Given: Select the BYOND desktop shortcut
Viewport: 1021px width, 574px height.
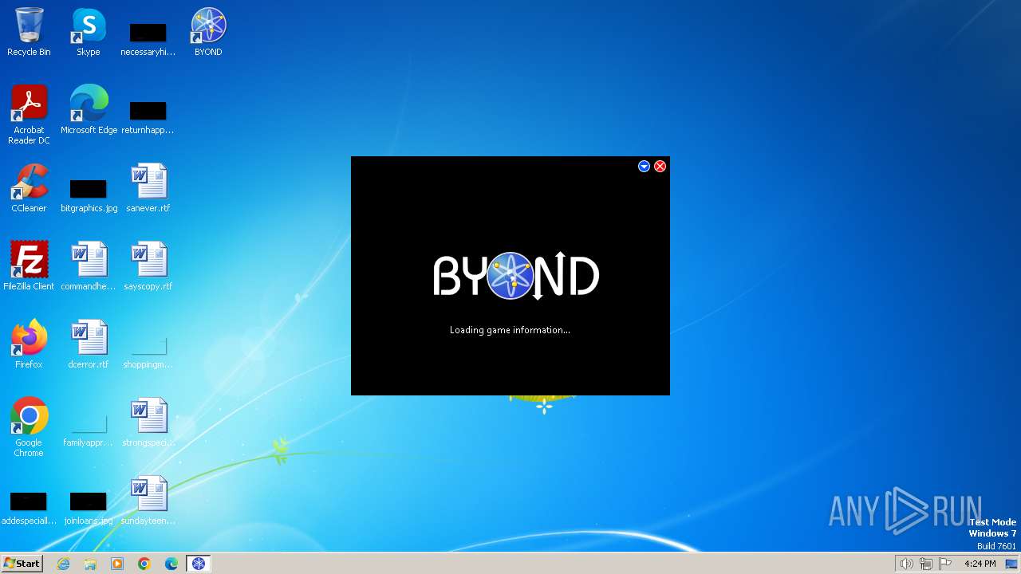Looking at the screenshot, I should point(208,32).
